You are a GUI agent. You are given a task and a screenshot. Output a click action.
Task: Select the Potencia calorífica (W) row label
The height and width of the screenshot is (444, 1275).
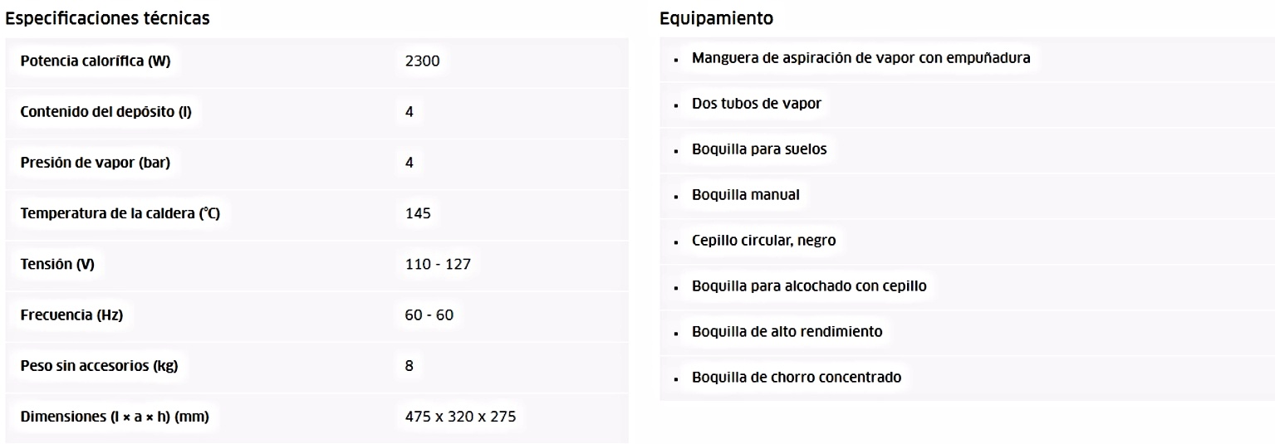(96, 61)
